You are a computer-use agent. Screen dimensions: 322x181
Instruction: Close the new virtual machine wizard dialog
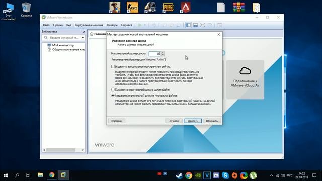219,34
